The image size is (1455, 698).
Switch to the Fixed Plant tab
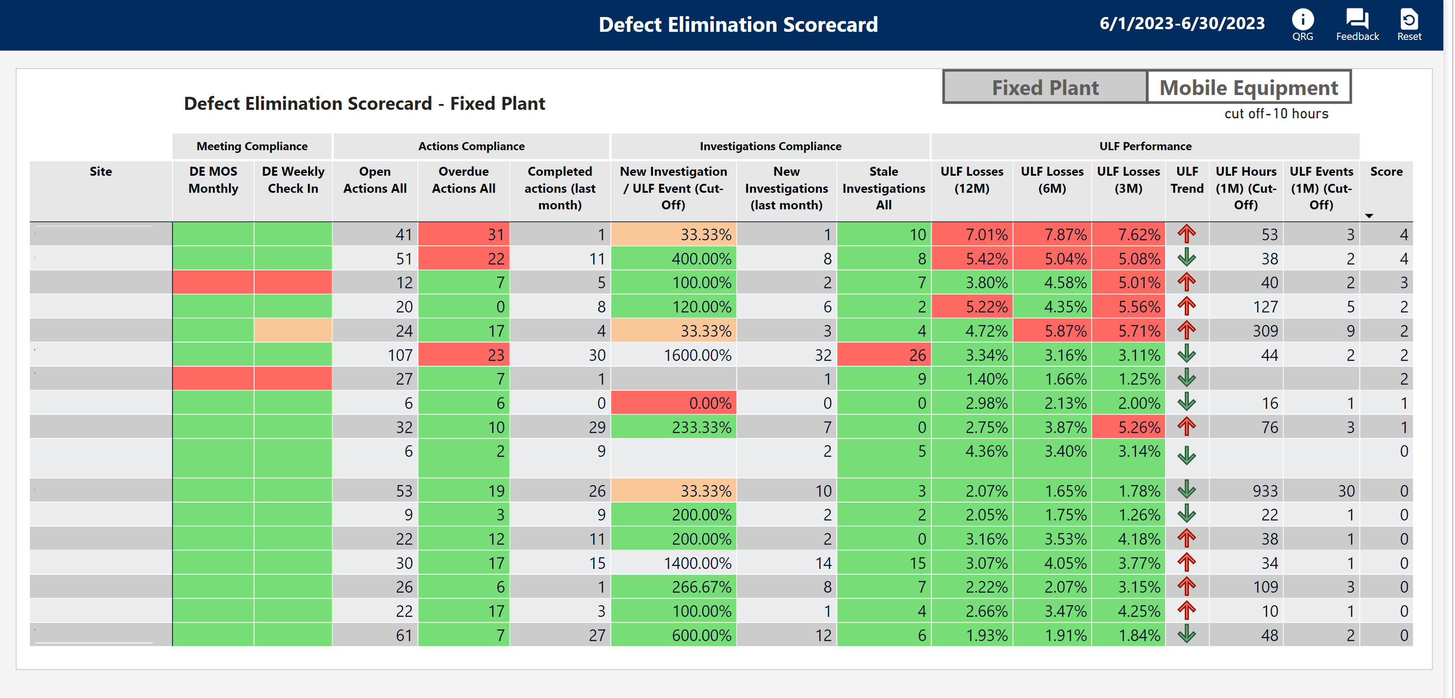[x=1045, y=87]
